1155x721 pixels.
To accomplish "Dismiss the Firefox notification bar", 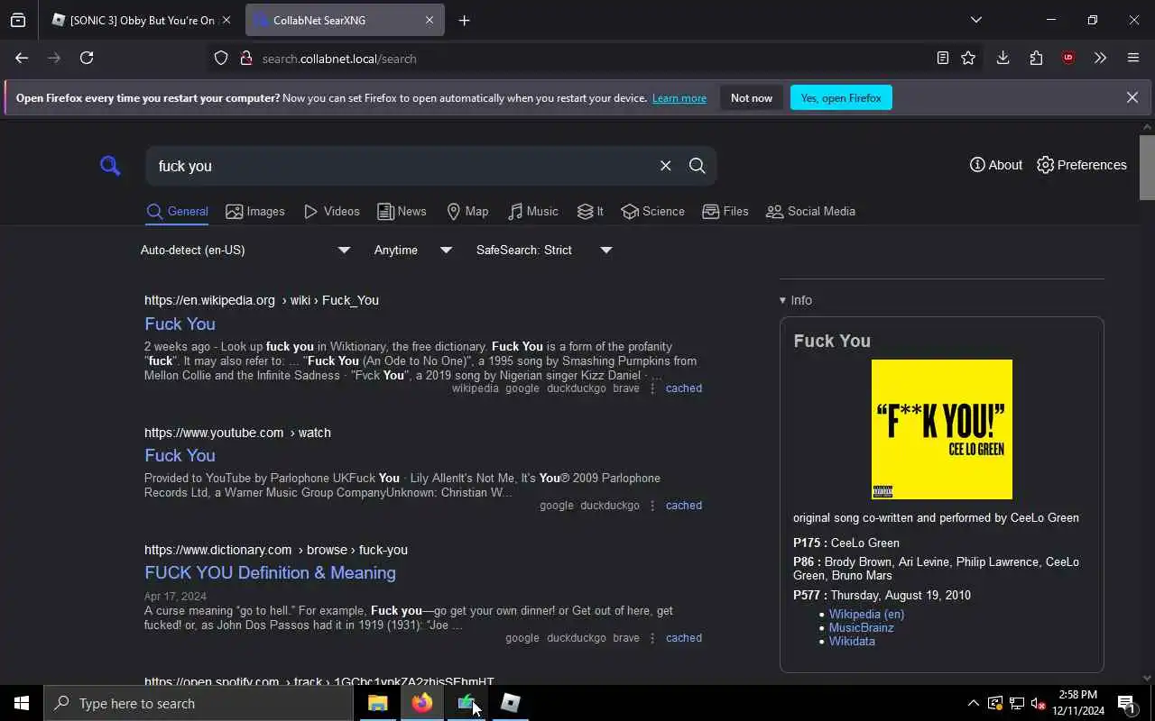I will coord(1132,97).
